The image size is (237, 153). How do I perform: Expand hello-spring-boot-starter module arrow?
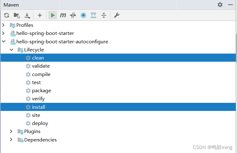point(3,33)
